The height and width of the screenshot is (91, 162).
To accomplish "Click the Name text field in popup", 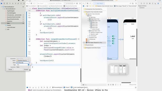I will pyautogui.click(x=23, y=63).
